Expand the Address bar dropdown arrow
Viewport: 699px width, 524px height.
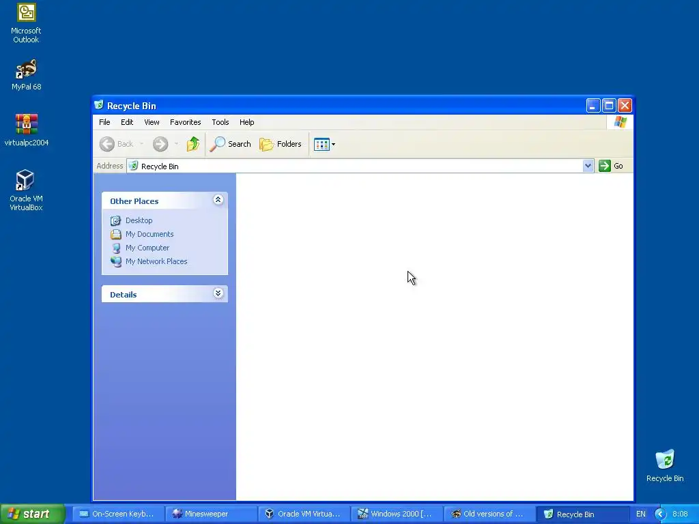[588, 166]
